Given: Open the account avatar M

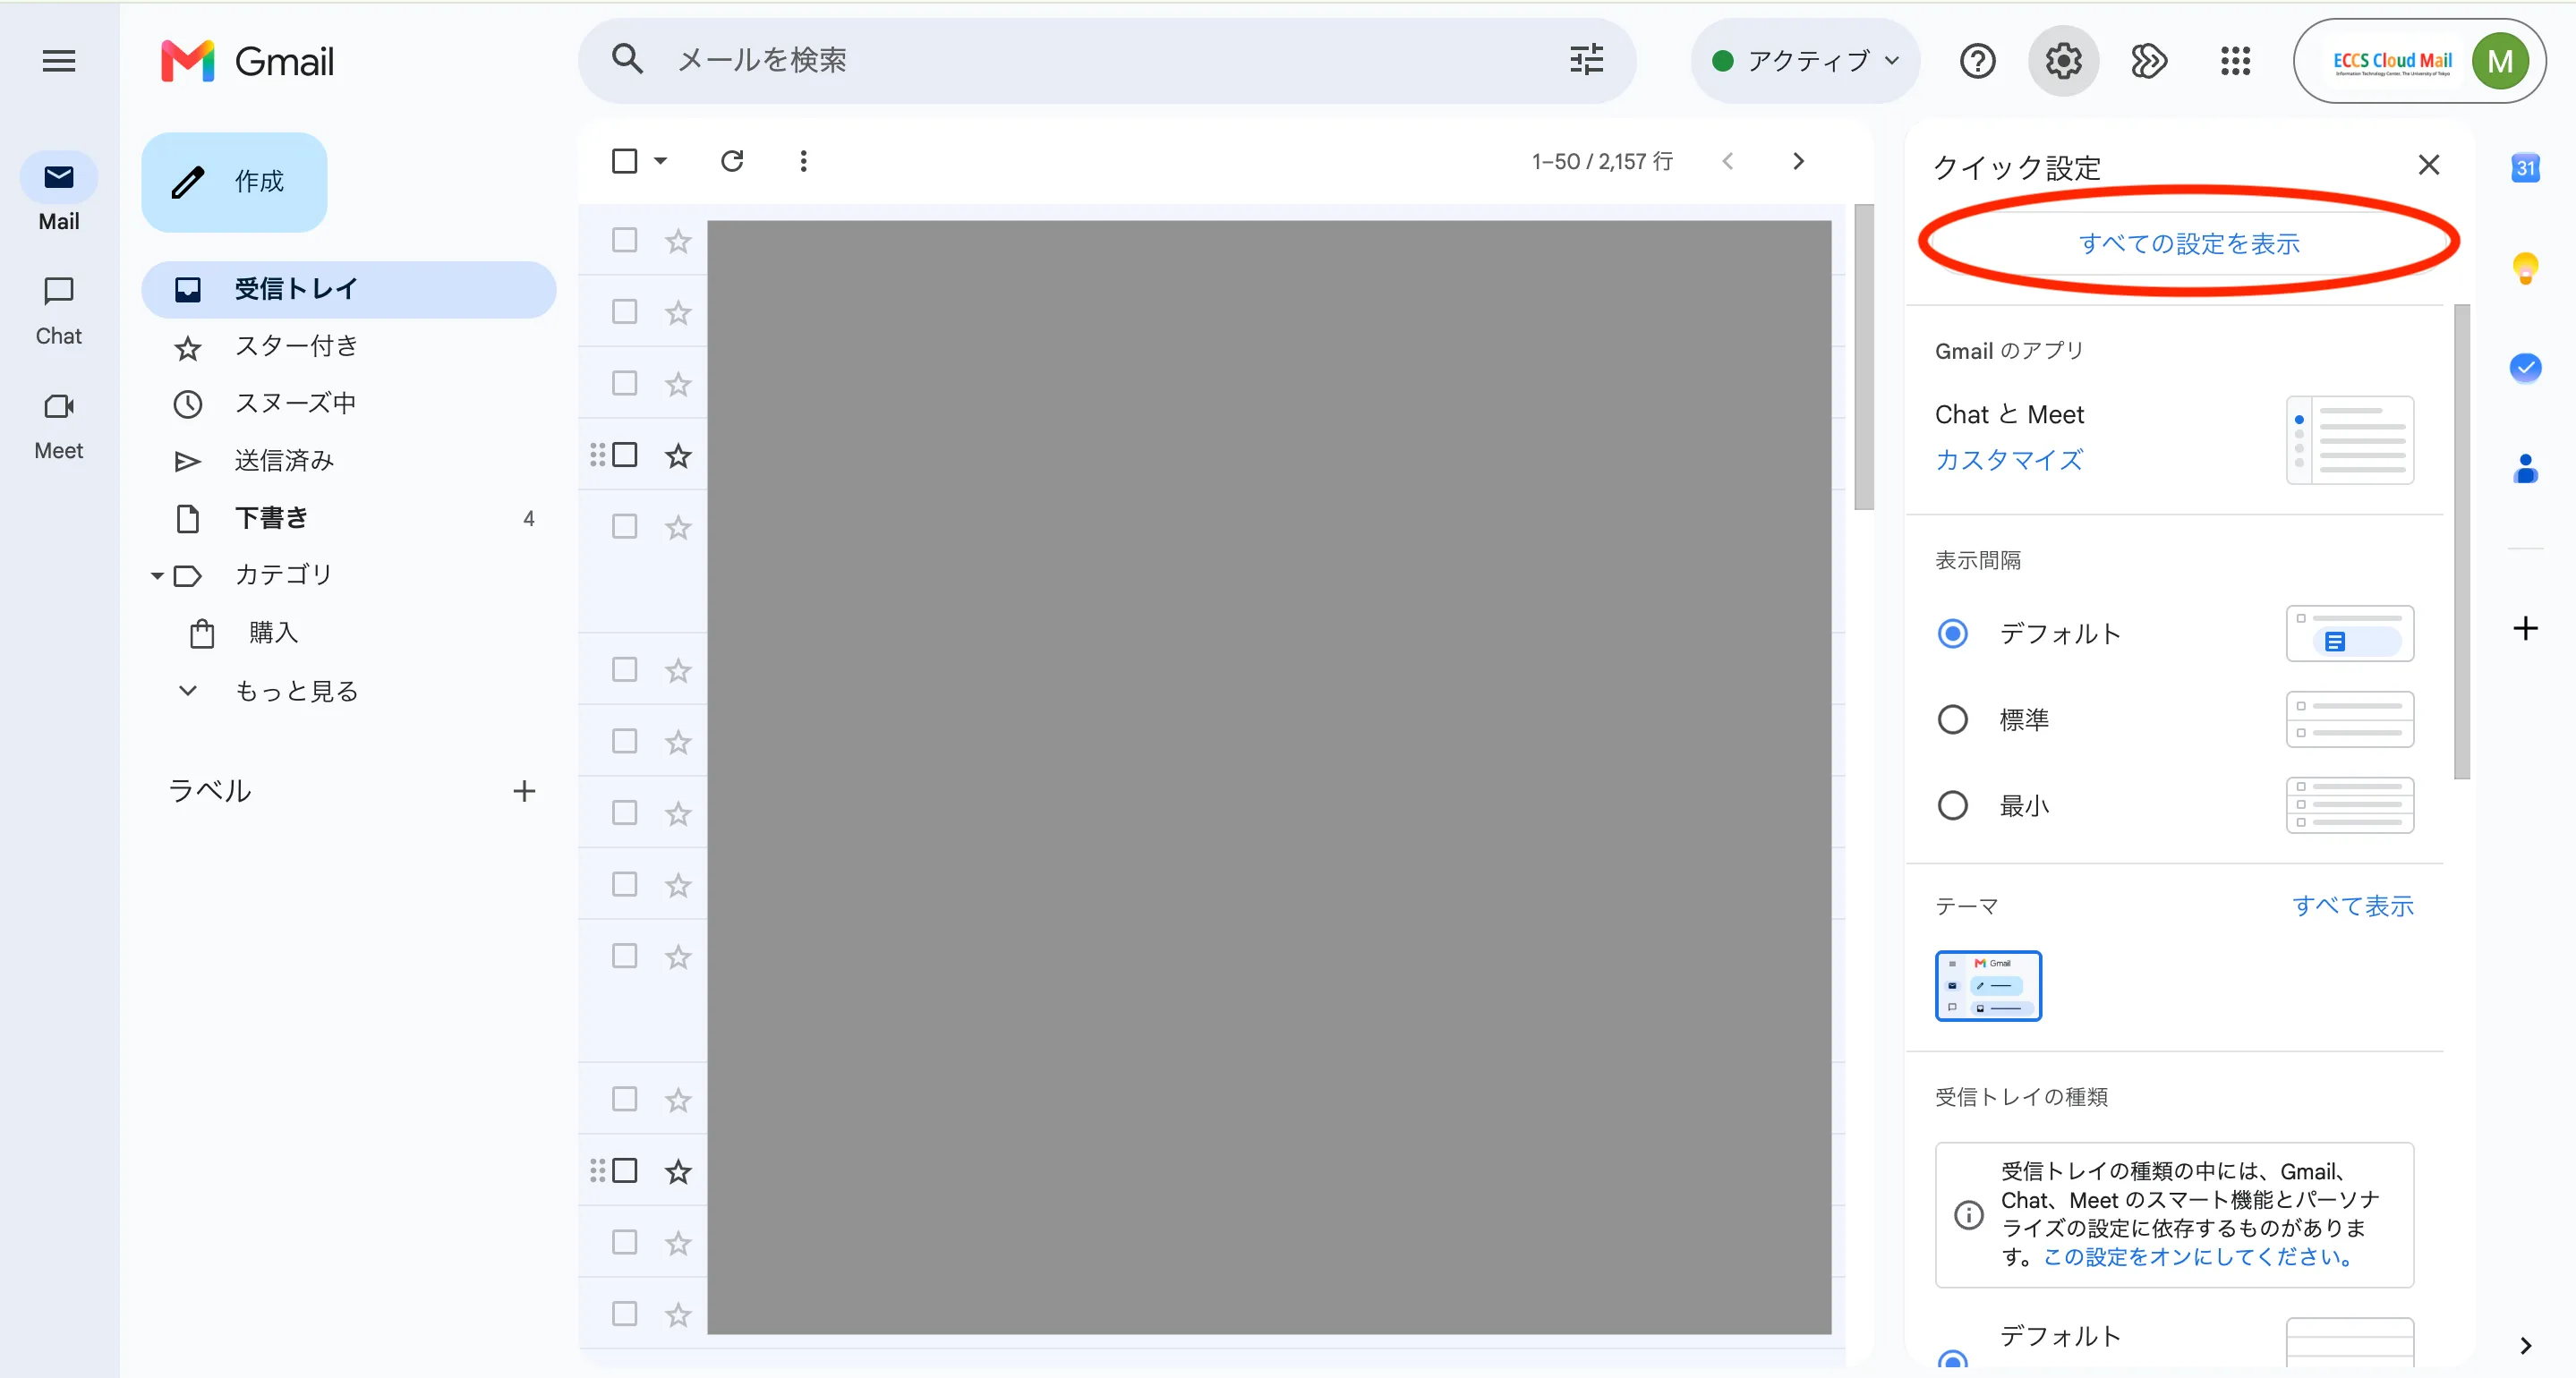Looking at the screenshot, I should coord(2500,61).
